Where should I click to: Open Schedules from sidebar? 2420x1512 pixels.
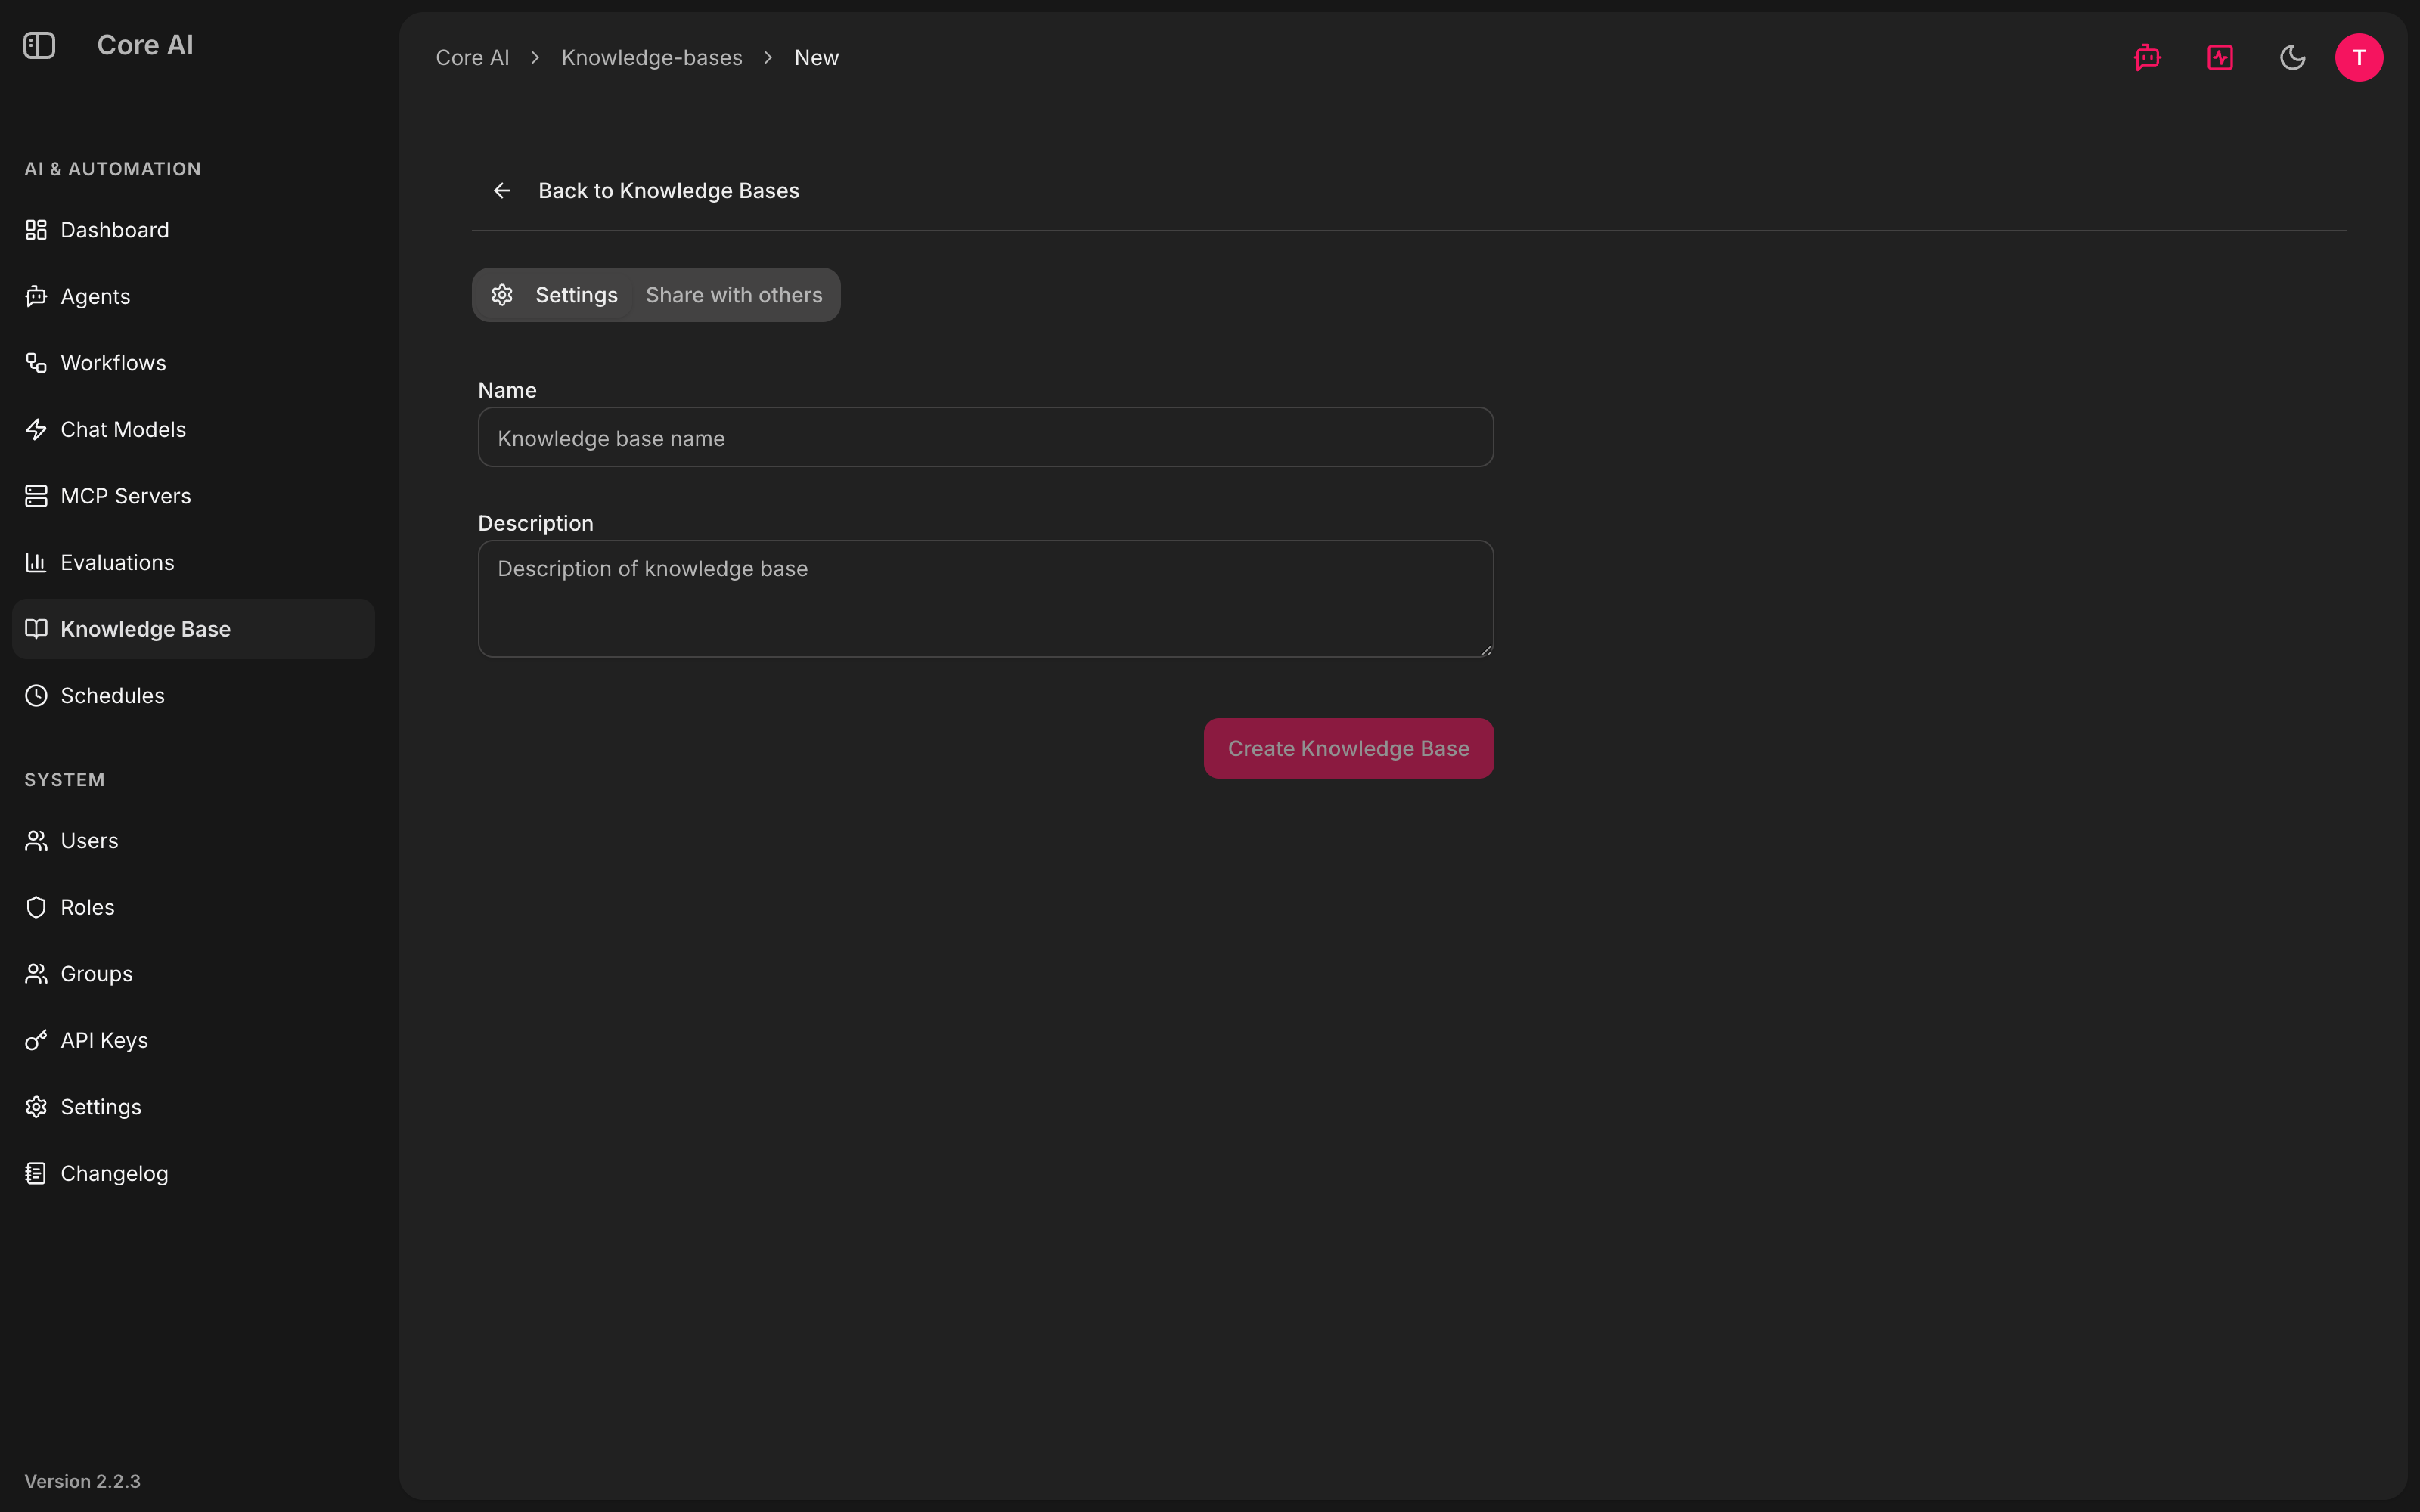[193, 695]
